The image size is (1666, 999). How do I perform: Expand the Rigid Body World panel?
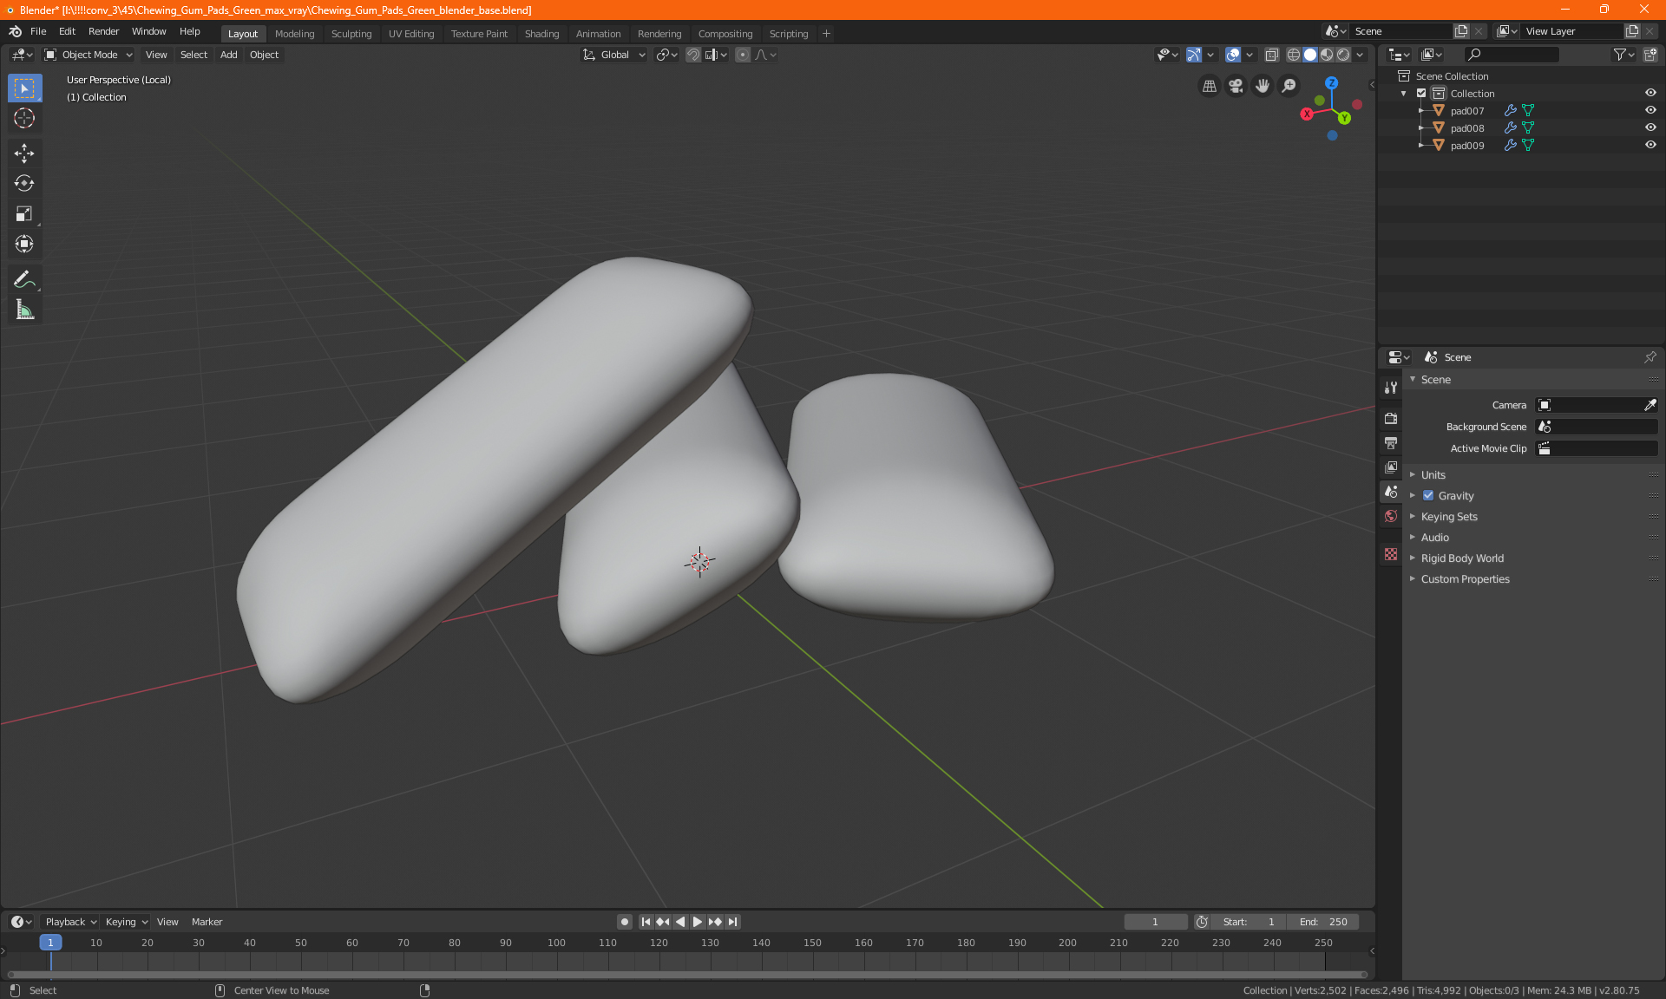1462,558
